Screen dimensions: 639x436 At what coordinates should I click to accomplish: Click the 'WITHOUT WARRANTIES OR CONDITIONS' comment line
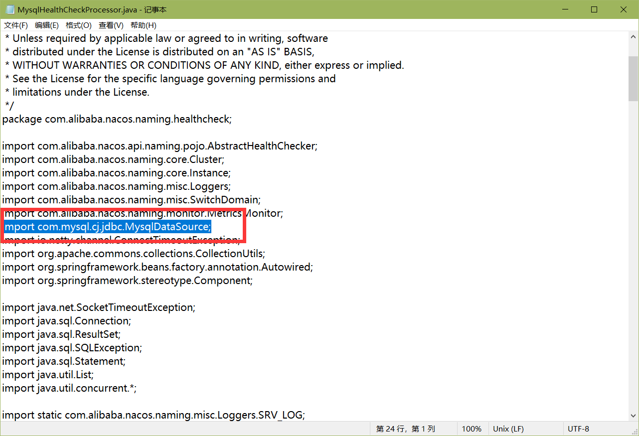204,65
